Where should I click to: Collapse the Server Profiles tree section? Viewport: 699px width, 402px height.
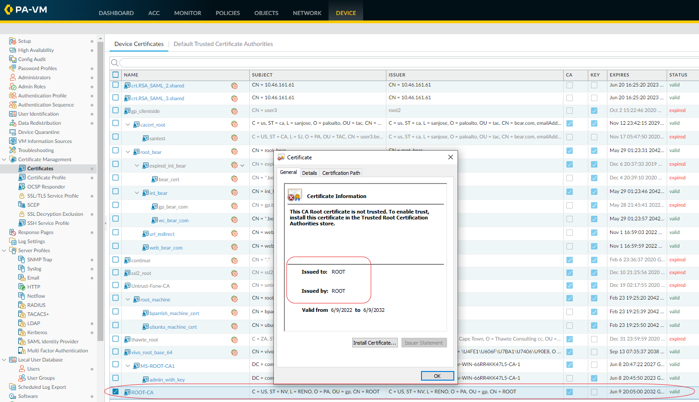click(4, 250)
